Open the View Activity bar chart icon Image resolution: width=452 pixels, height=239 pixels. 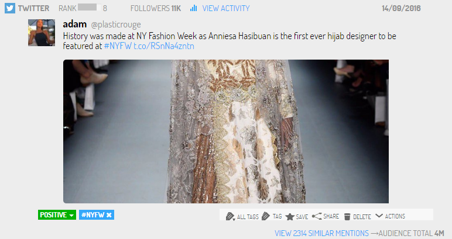pos(193,8)
